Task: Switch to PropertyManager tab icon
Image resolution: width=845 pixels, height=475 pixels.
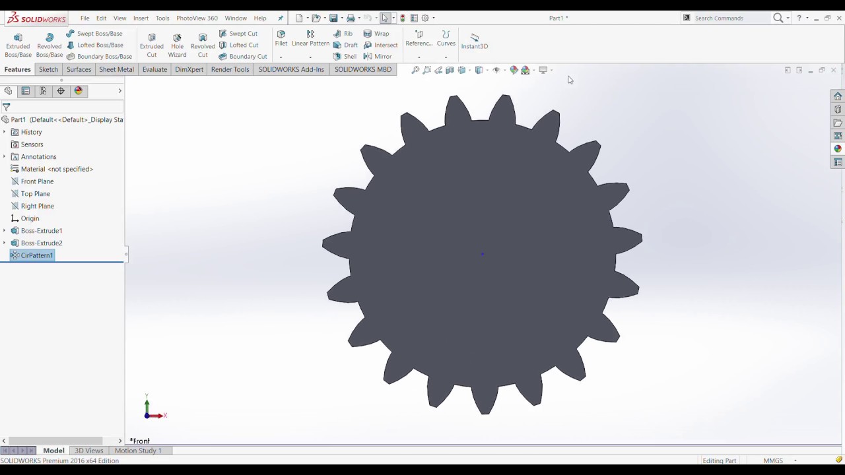Action: pyautogui.click(x=25, y=91)
